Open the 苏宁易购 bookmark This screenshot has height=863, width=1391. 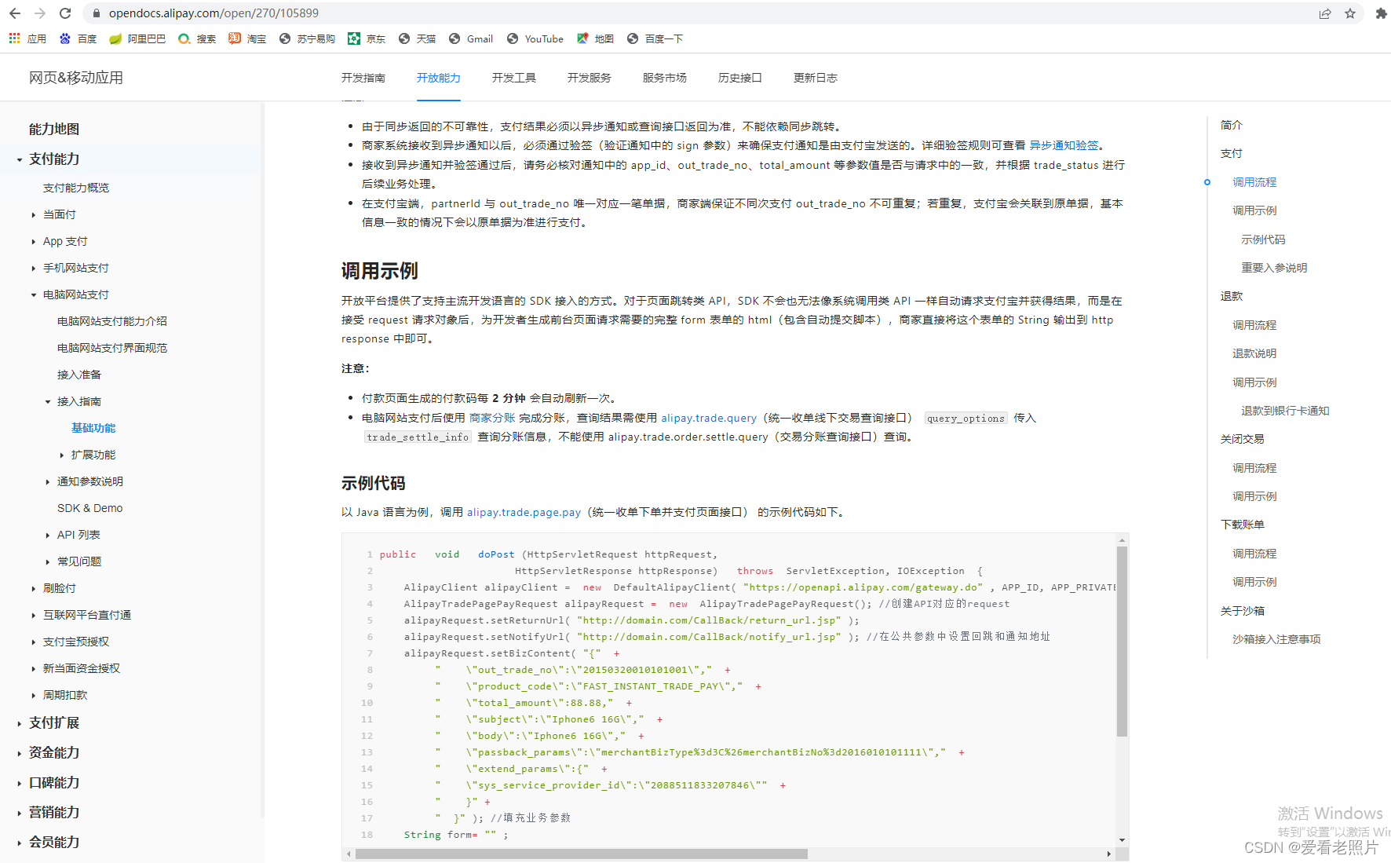[307, 38]
